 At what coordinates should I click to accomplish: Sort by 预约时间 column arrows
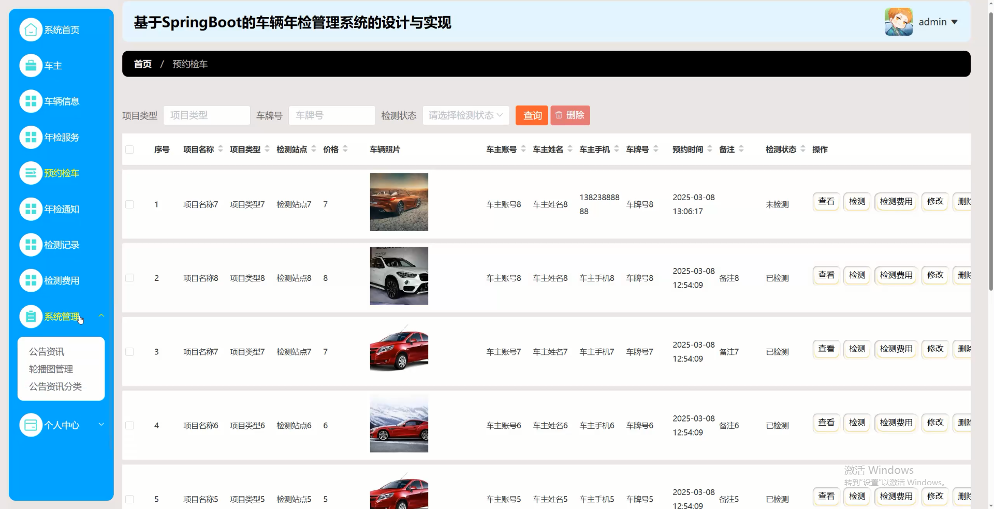tap(710, 149)
